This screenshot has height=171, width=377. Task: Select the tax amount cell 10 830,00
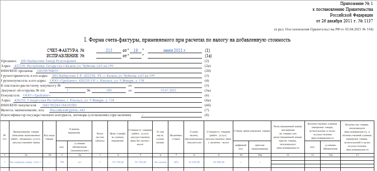click(x=194, y=162)
